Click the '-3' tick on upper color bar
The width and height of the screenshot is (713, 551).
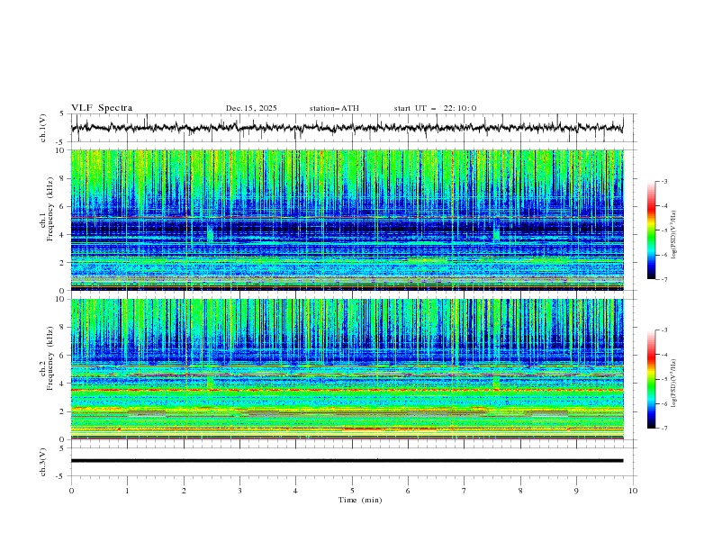(663, 181)
